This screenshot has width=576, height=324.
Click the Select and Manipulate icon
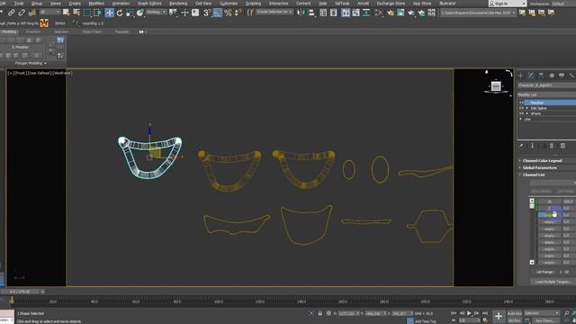point(184,13)
